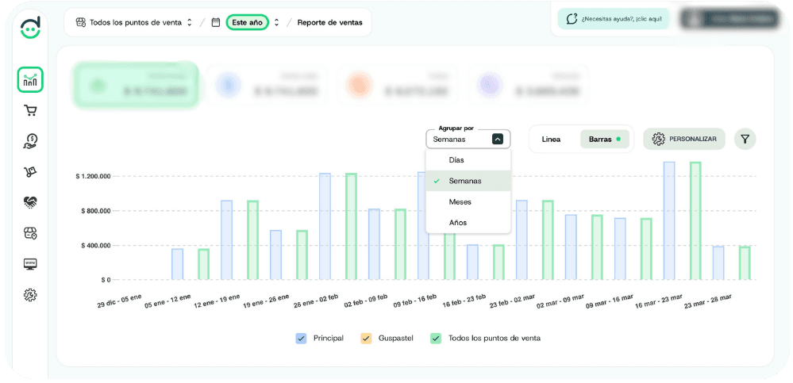Open the store location icon in sidebar
Viewport: 793px width, 383px height.
coord(30,233)
